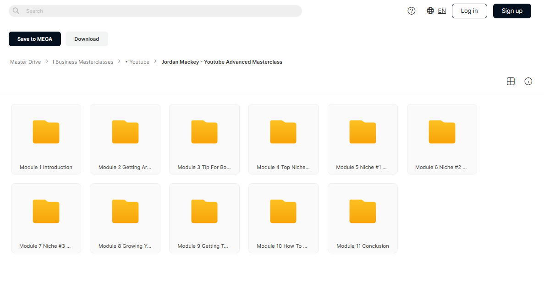This screenshot has width=544, height=289.
Task: Click the Sign up button
Action: (x=512, y=11)
